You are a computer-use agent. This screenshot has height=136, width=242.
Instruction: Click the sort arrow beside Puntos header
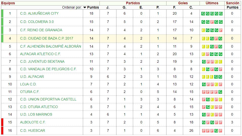(x=85, y=8)
